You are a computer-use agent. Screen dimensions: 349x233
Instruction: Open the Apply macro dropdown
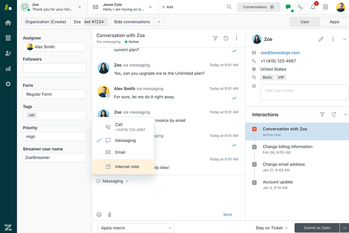click(x=136, y=228)
